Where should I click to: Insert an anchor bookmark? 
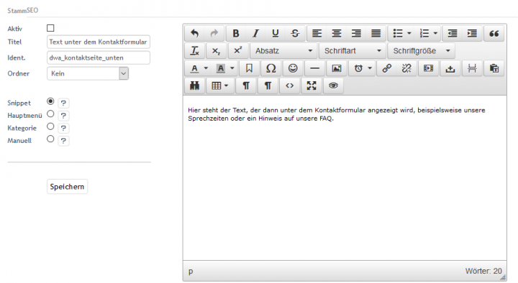click(x=249, y=68)
